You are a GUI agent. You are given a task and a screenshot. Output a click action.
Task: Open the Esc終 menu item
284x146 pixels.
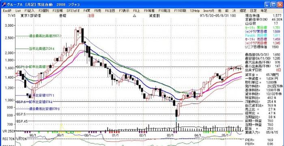point(7,11)
